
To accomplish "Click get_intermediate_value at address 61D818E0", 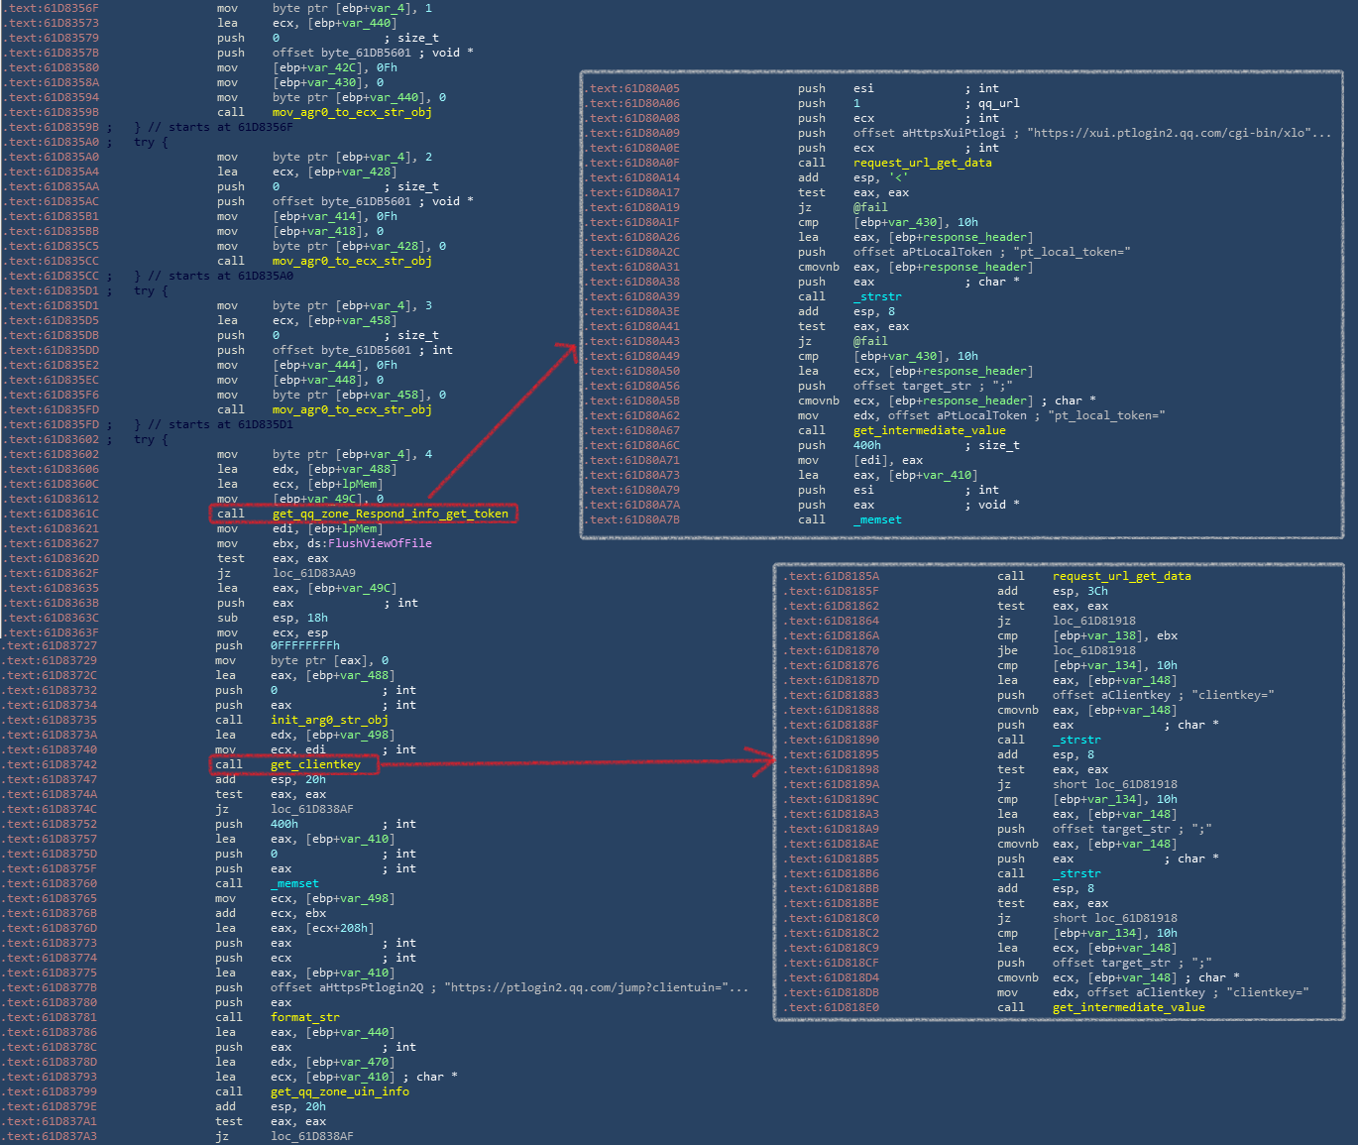I will coord(1128,1007).
